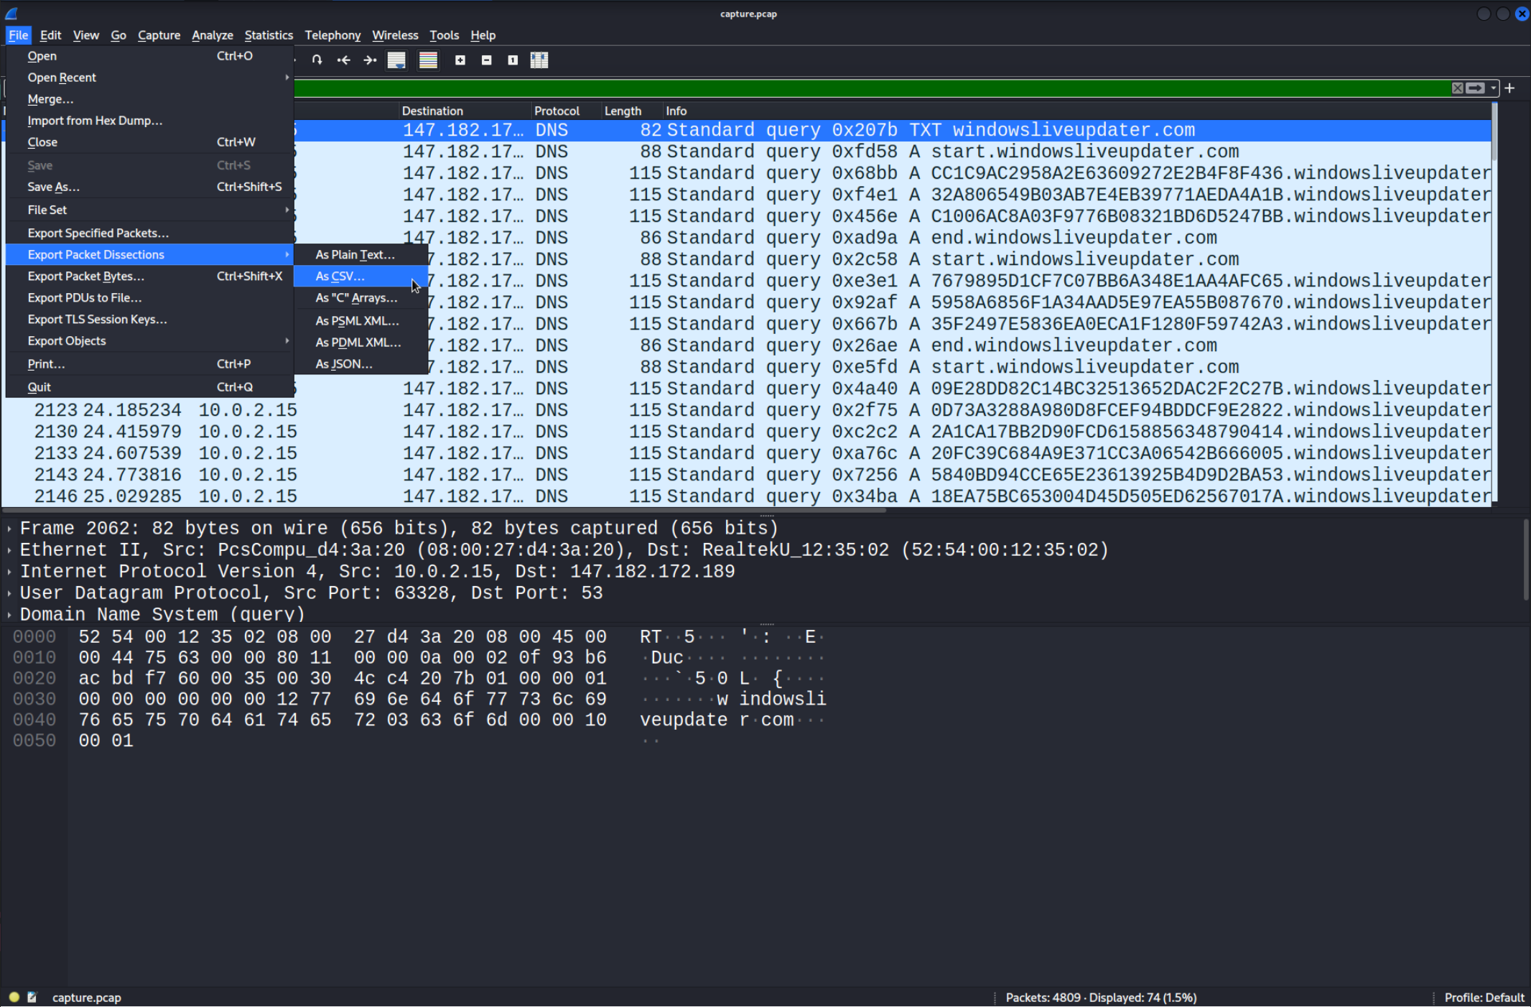
Task: Select packet row number 2146
Action: coord(746,496)
